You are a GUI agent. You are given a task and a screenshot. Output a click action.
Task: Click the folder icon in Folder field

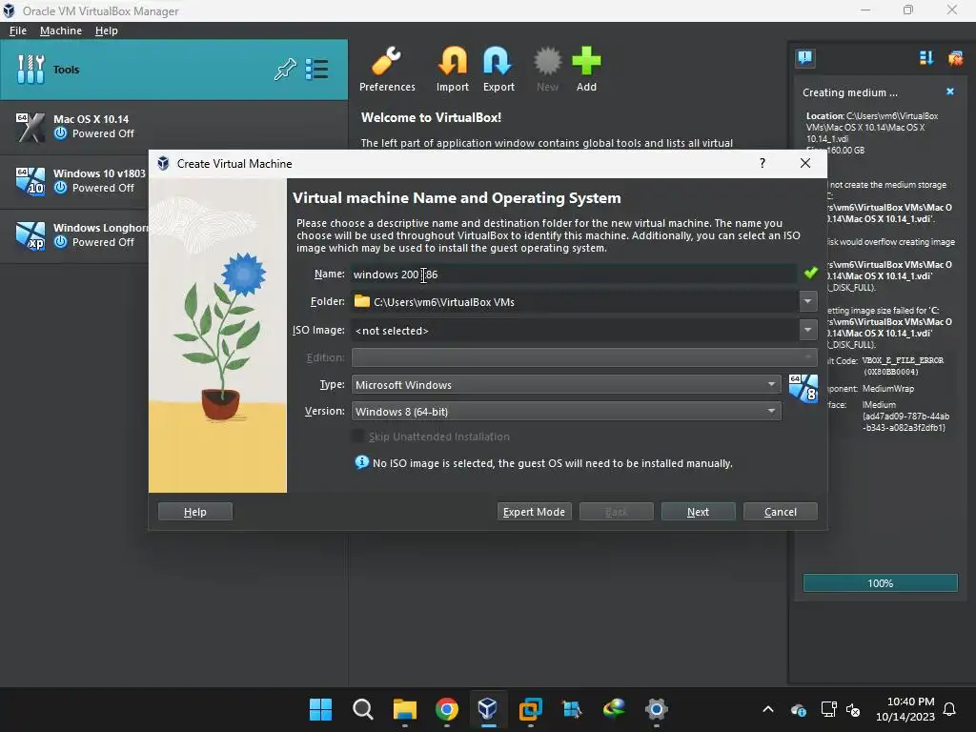pos(361,301)
